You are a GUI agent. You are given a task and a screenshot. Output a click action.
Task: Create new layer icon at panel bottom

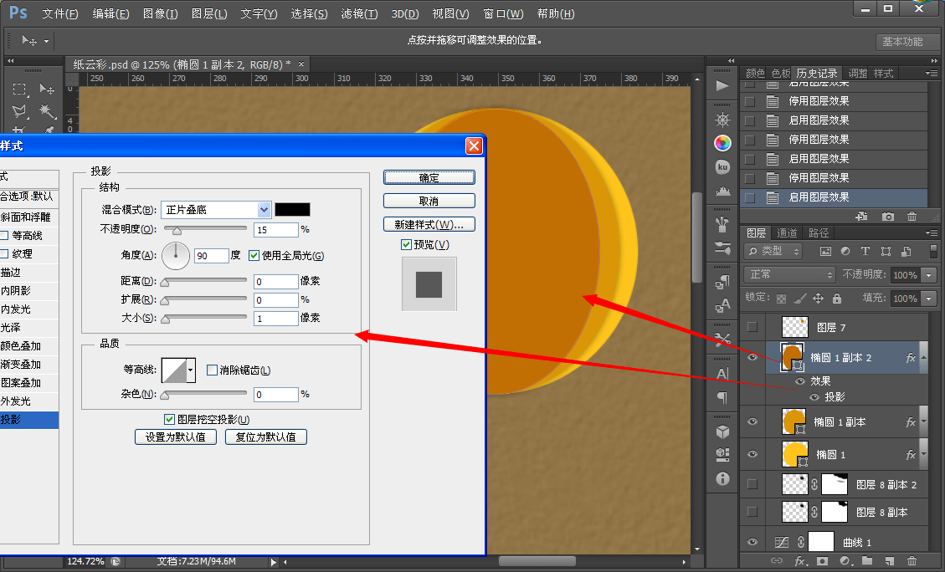[x=890, y=561]
